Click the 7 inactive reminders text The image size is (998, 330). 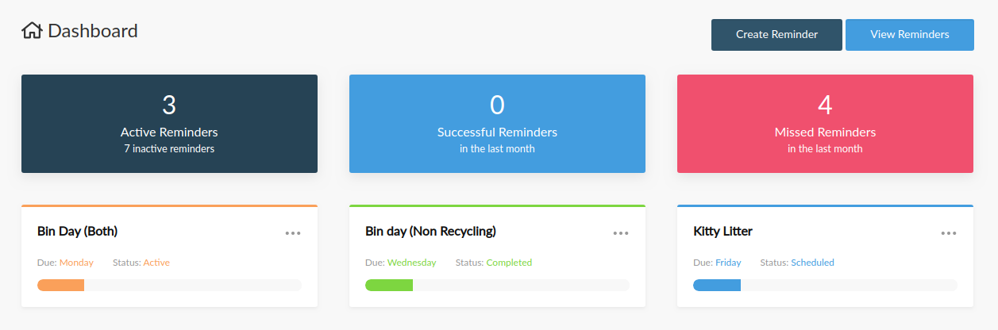tap(169, 148)
